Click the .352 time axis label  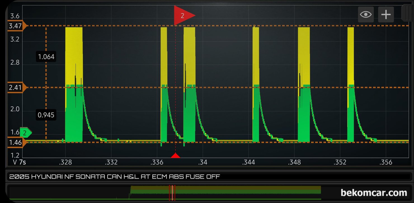point(340,162)
